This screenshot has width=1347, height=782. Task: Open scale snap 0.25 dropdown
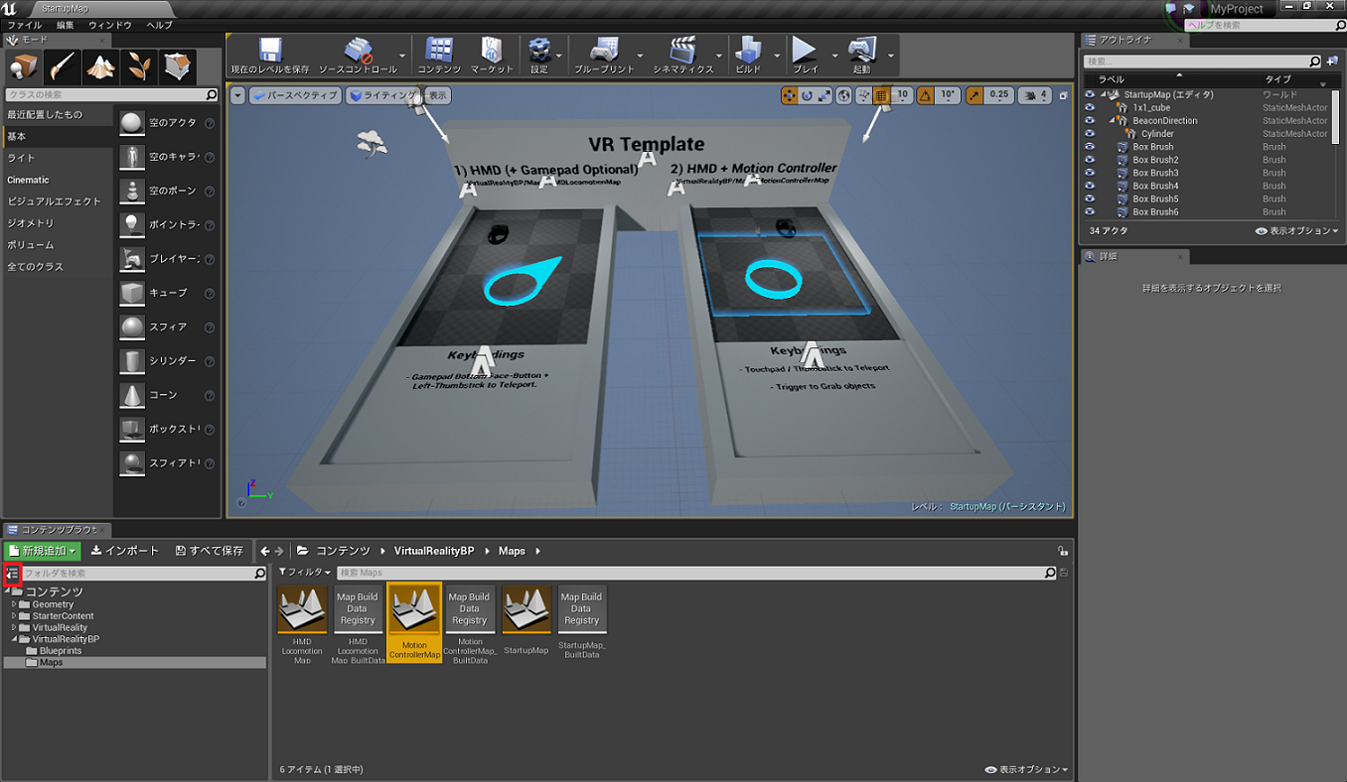999,95
